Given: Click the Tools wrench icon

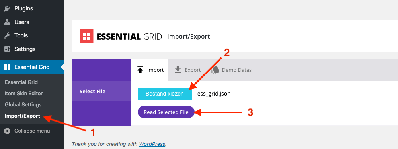Looking at the screenshot, I should click(x=7, y=35).
